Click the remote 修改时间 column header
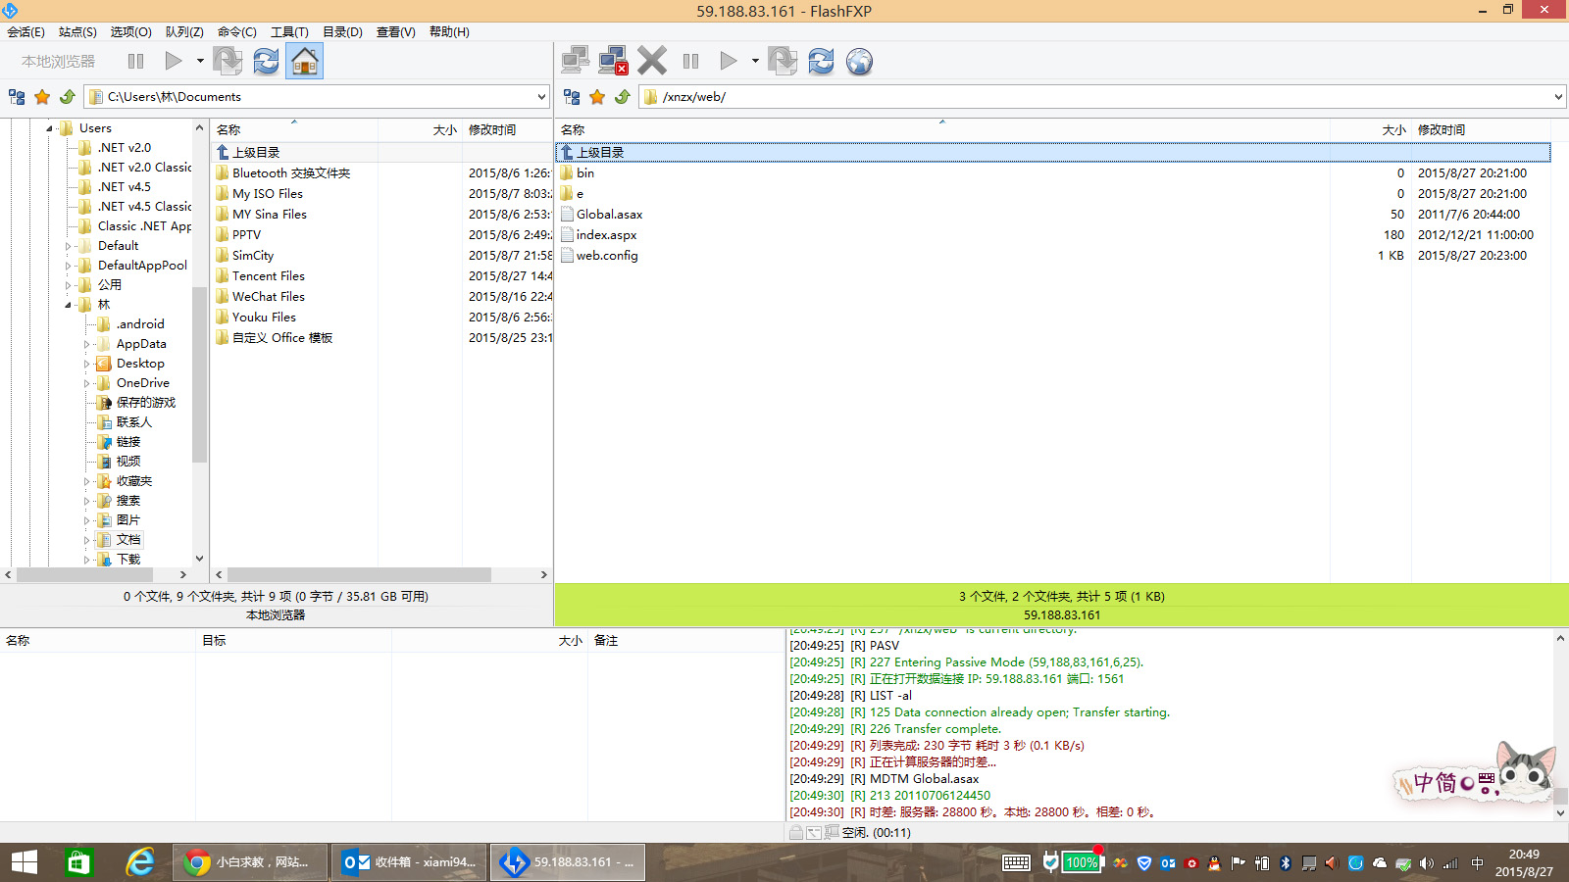Screen dimensions: 1569x882 coord(1442,130)
